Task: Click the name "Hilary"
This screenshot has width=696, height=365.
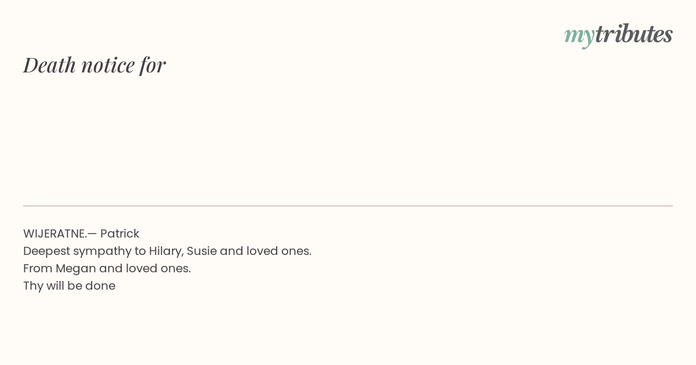Action: pos(165,251)
